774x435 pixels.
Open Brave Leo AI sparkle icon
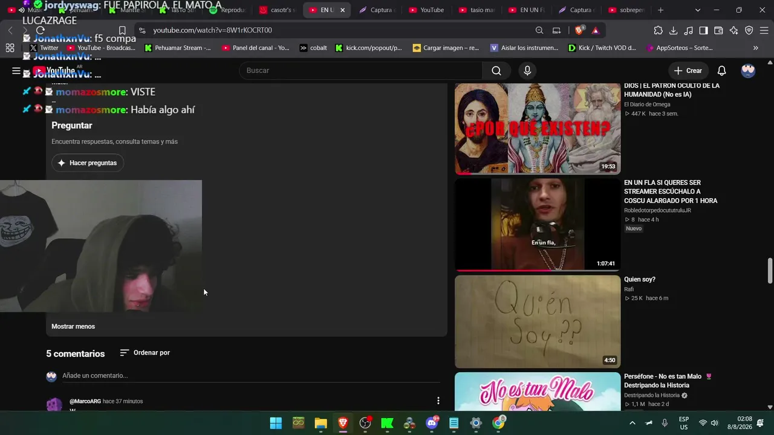pos(733,30)
